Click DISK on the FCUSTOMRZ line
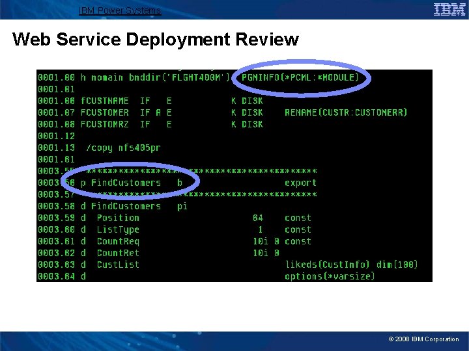This screenshot has width=469, height=351. click(252, 124)
